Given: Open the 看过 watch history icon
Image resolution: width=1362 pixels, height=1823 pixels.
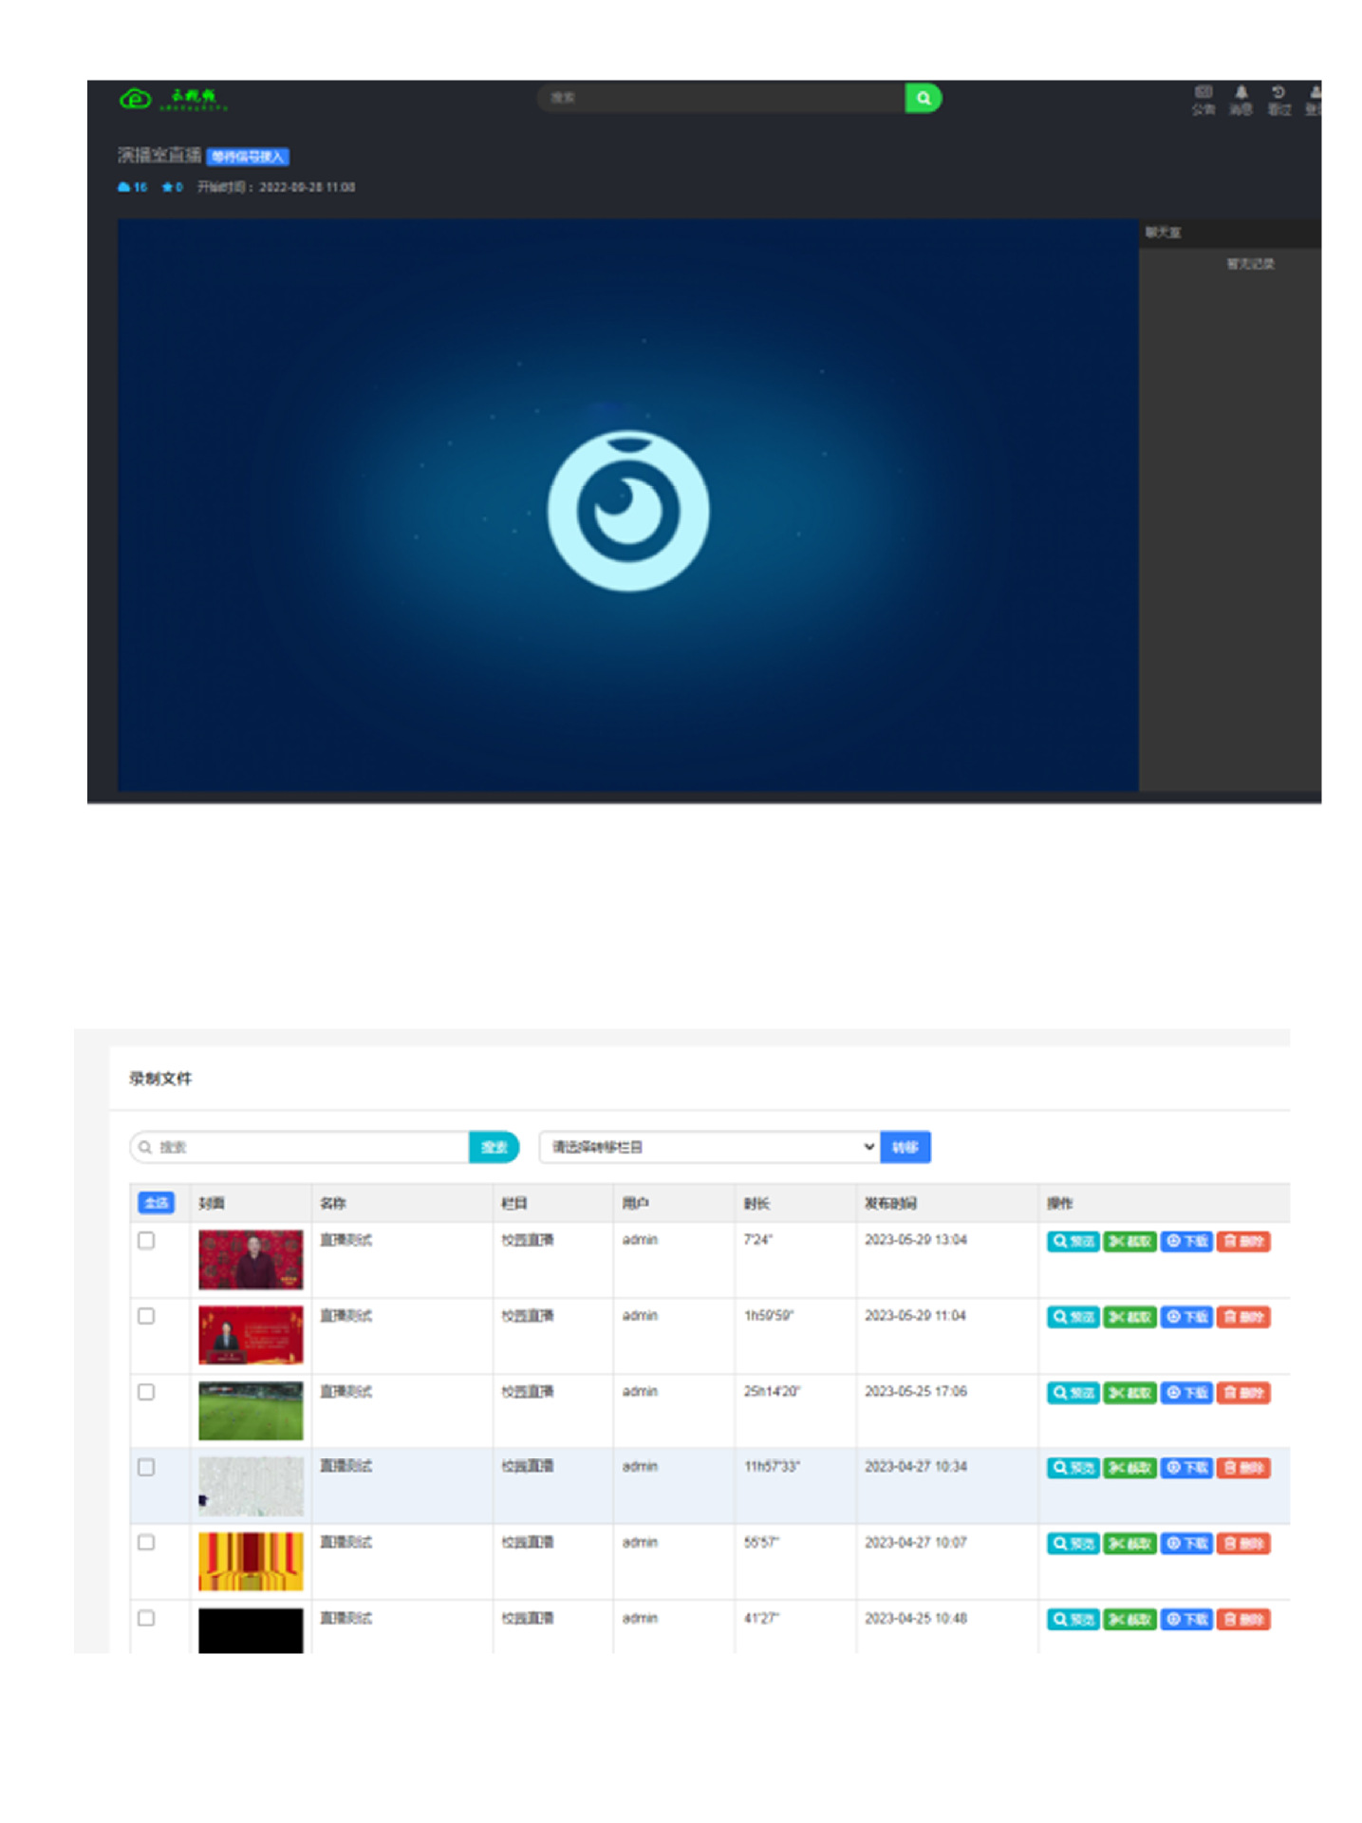Looking at the screenshot, I should point(1278,99).
